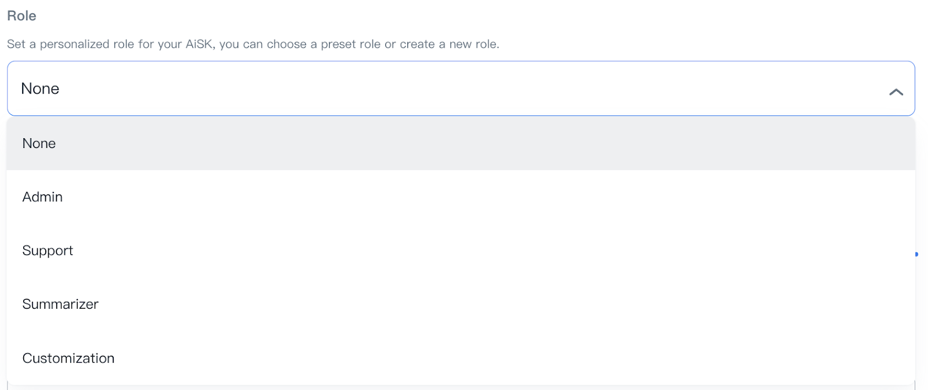The width and height of the screenshot is (928, 390).
Task: Set Summarizer as the AiSK role
Action: [60, 304]
